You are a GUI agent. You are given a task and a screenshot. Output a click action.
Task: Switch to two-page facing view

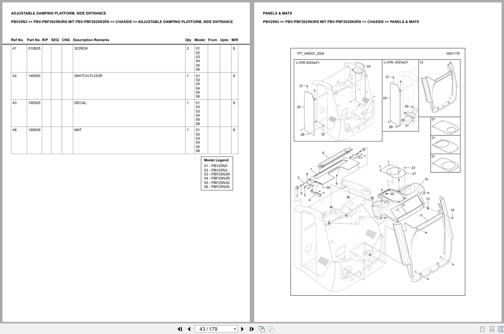click(x=501, y=329)
